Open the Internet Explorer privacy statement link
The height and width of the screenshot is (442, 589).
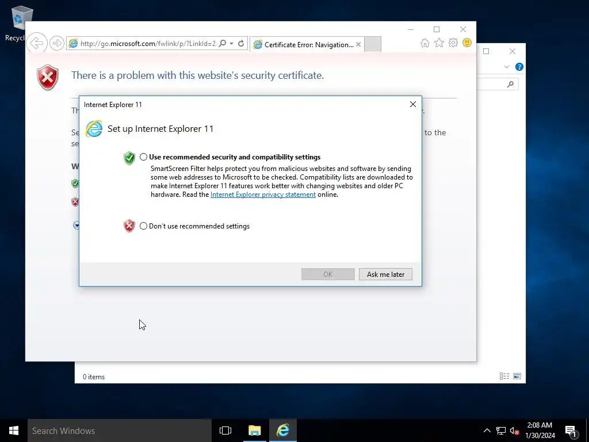coord(263,195)
